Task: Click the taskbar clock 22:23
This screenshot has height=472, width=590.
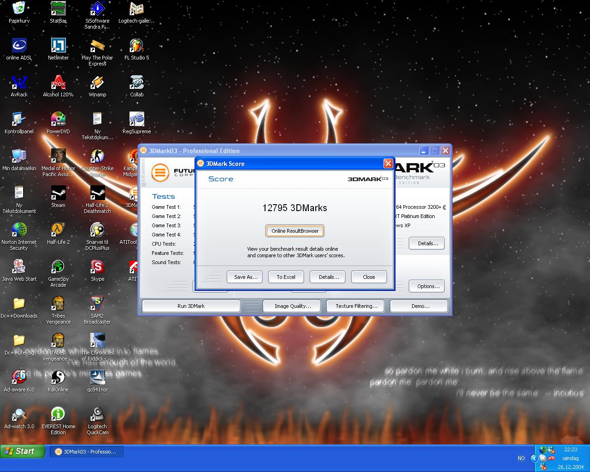Action: (571, 449)
